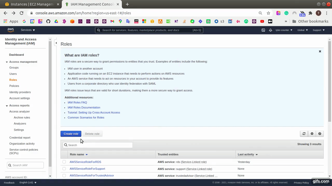The image size is (332, 186).
Task: Collapse the Access reports section
Action: [7, 106]
